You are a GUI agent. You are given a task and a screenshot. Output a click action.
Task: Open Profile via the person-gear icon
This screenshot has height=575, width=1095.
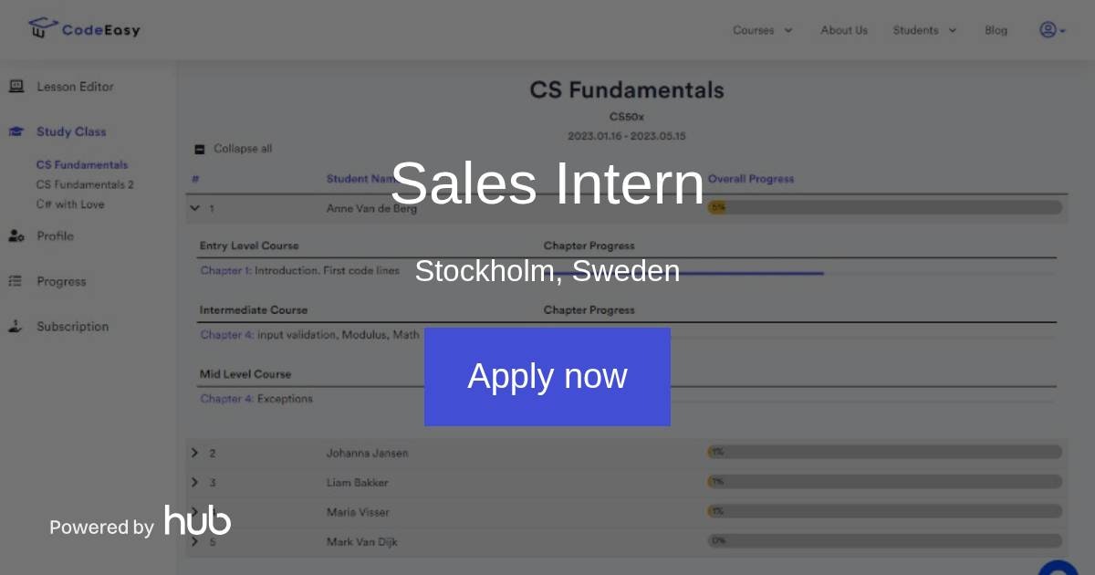tap(16, 235)
